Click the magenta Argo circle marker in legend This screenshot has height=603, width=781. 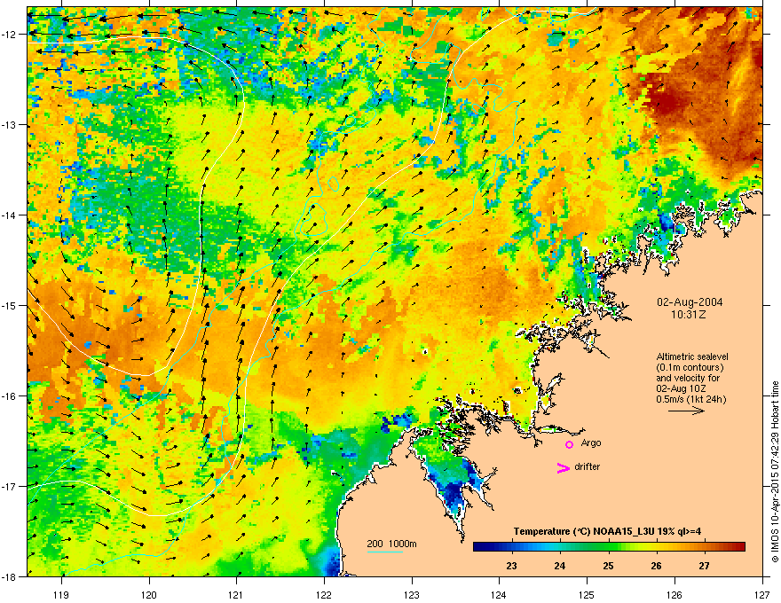(x=569, y=444)
